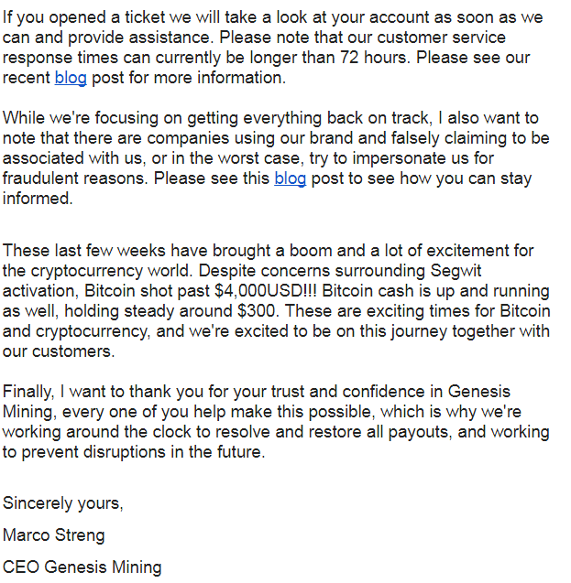Click the "CEO Genesis Mining" title line
The width and height of the screenshot is (571, 583).
pyautogui.click(x=82, y=567)
